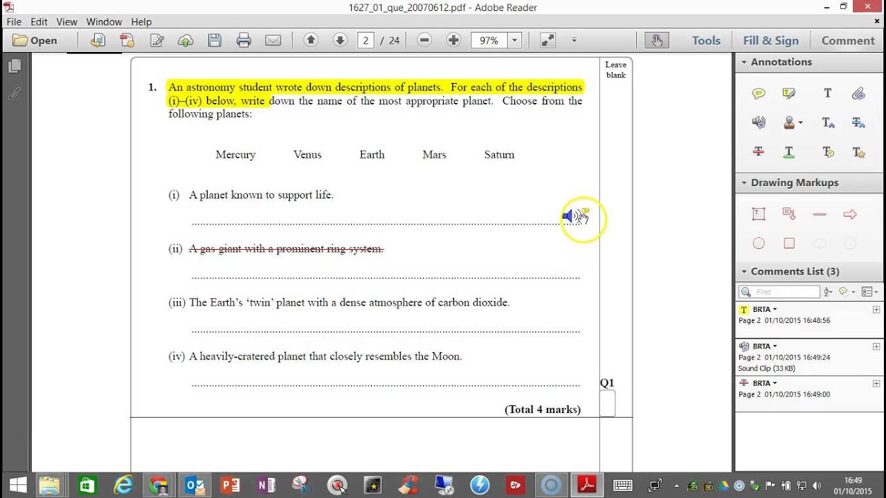Open the Attachments side panel

[15, 93]
